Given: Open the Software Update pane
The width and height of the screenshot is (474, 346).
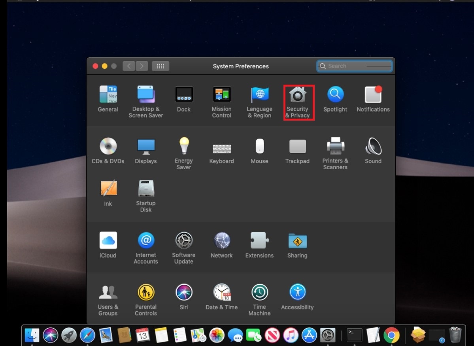Looking at the screenshot, I should tap(184, 248).
